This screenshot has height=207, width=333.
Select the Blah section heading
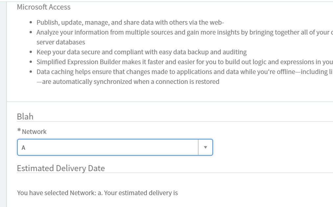tap(25, 116)
